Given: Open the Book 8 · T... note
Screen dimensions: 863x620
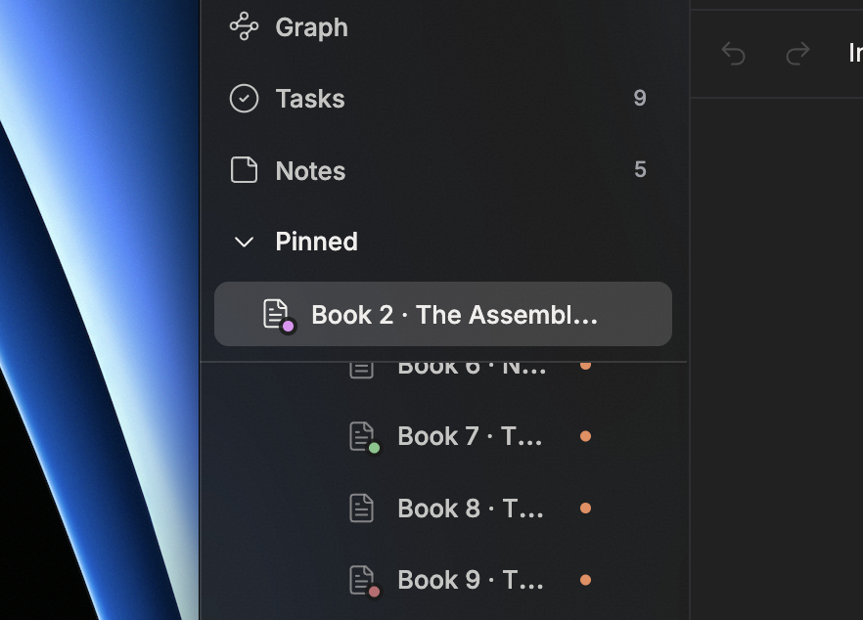Looking at the screenshot, I should (471, 509).
